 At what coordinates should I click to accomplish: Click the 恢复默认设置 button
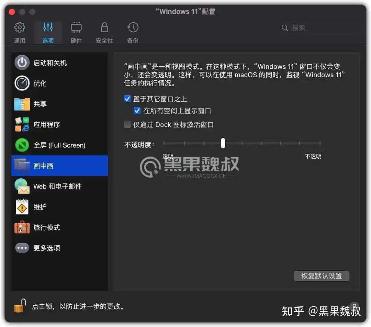coord(321,276)
